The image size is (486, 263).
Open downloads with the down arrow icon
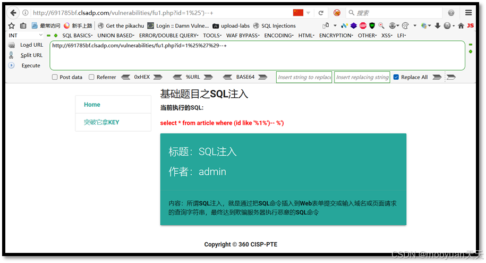click(437, 26)
